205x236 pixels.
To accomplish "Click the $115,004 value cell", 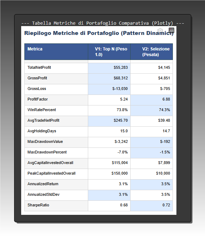I will point(109,164).
